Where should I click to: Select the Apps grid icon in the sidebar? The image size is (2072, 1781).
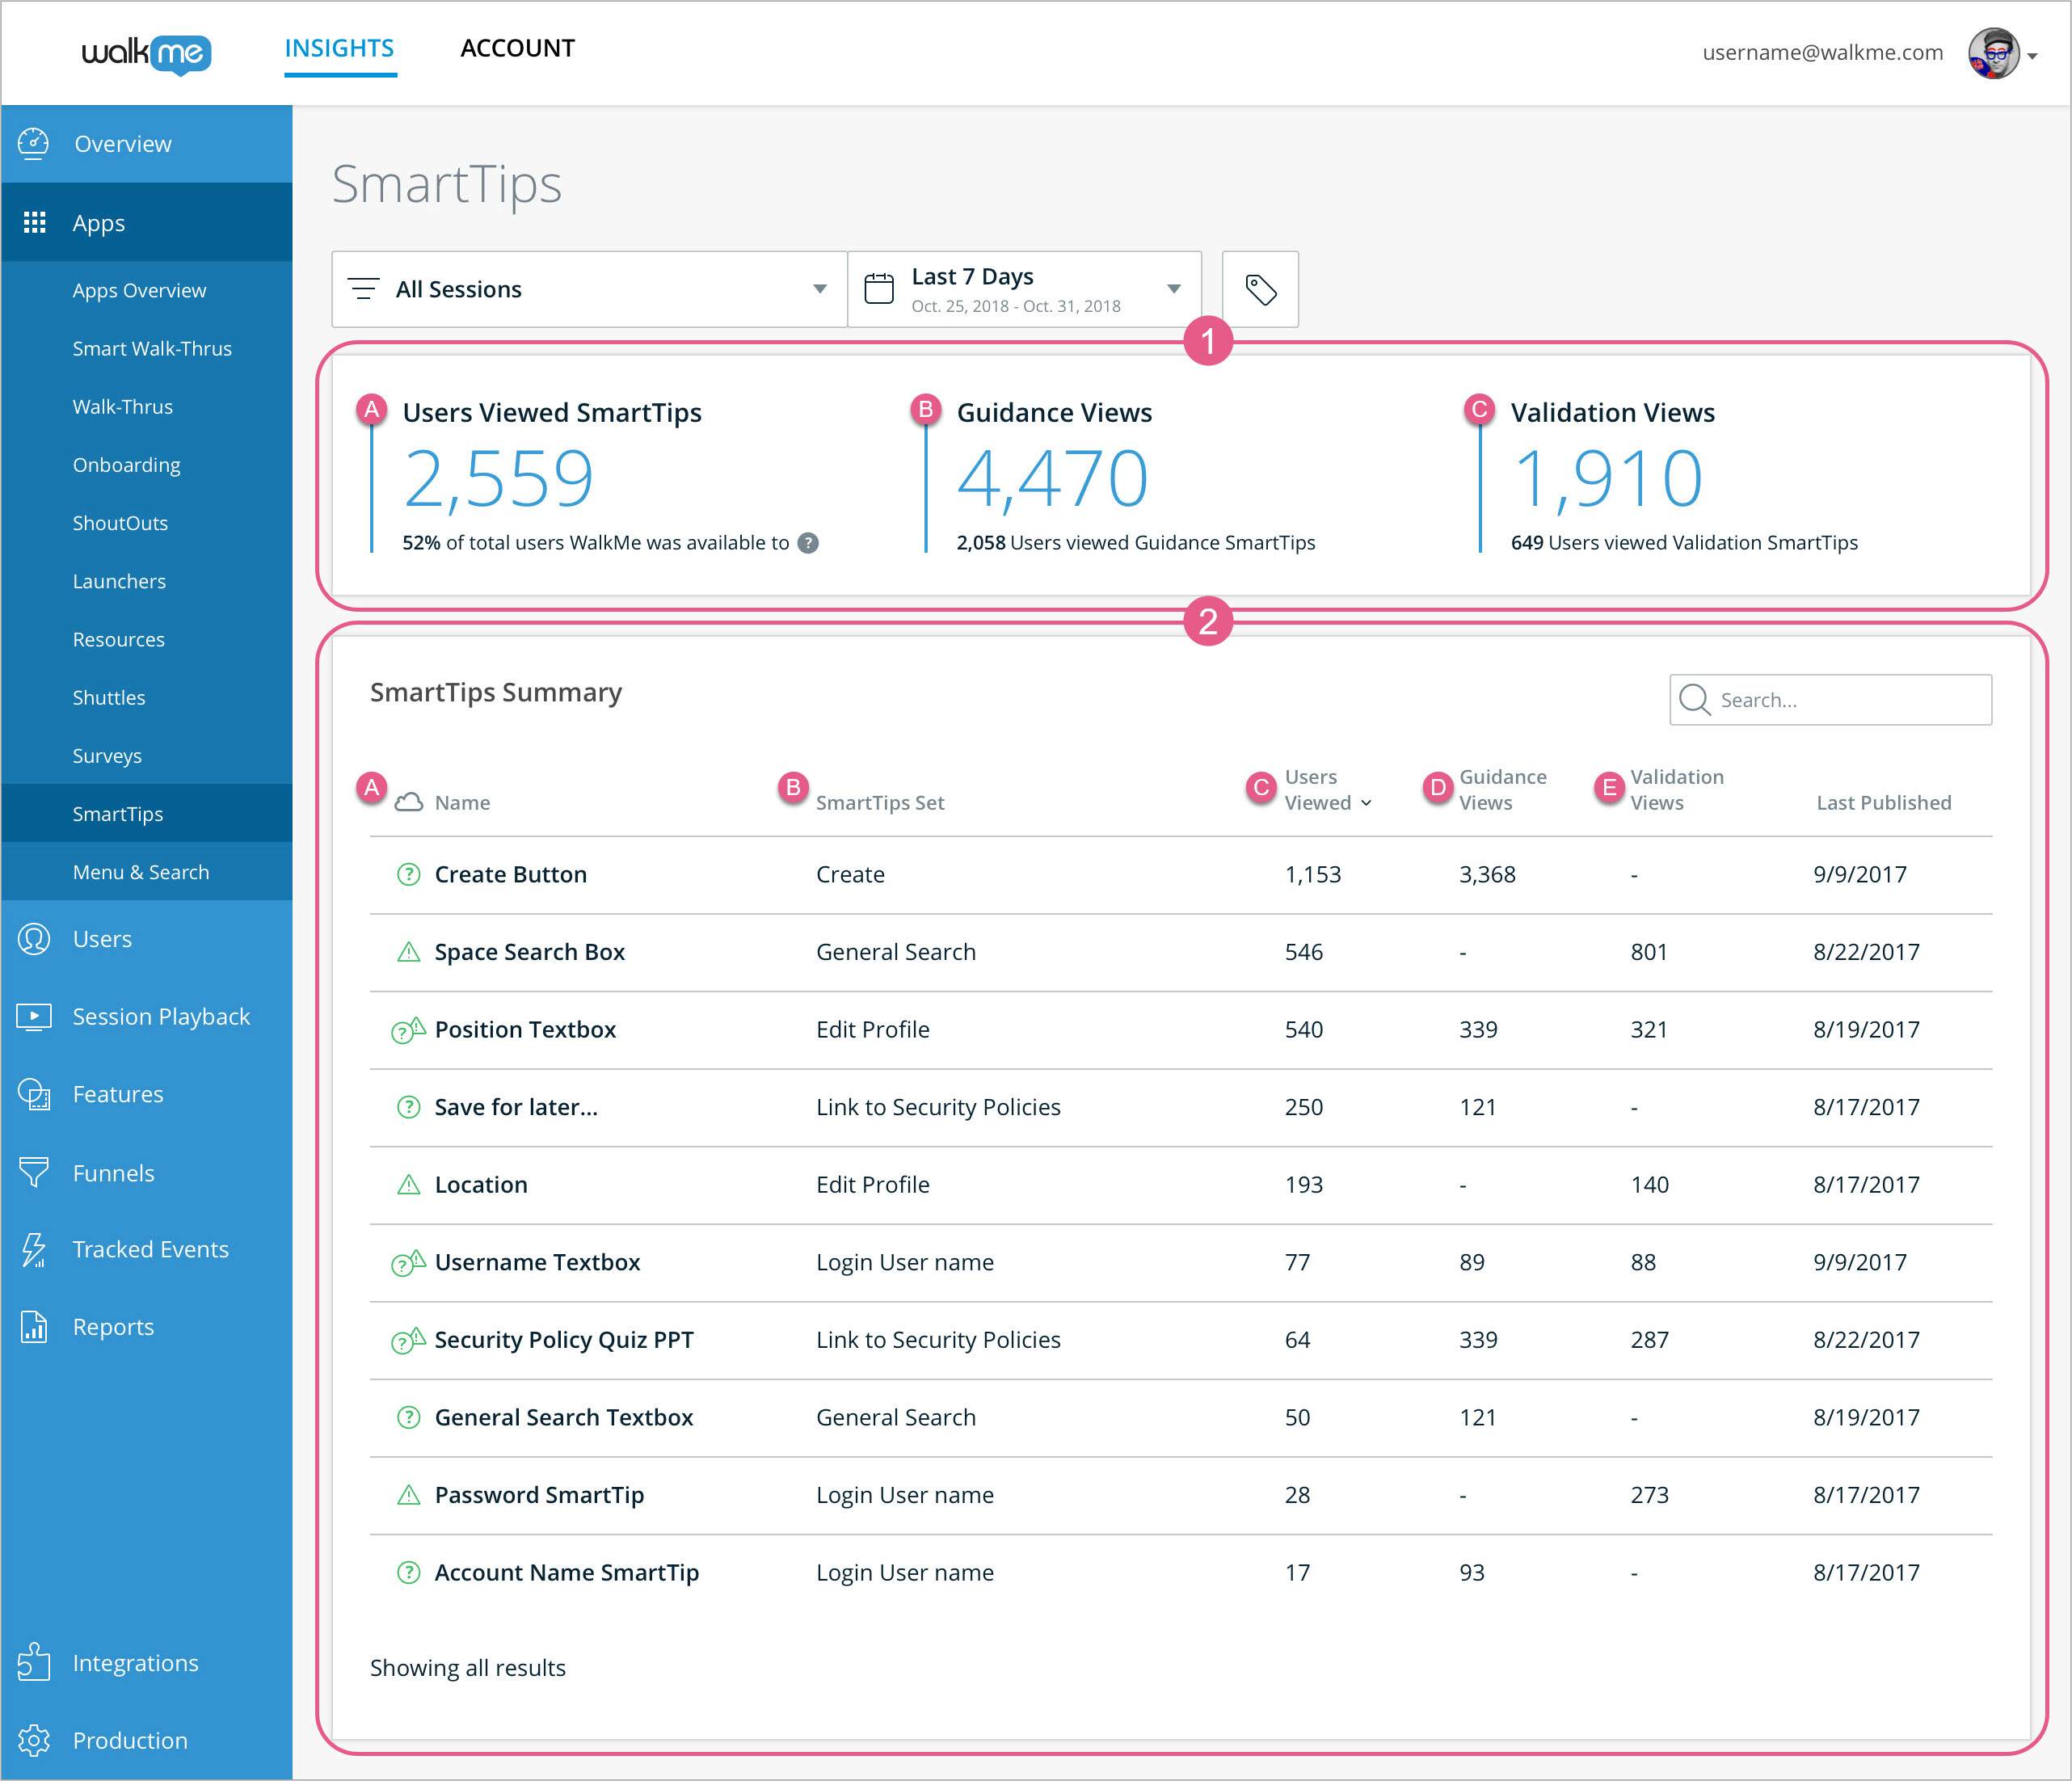35,222
